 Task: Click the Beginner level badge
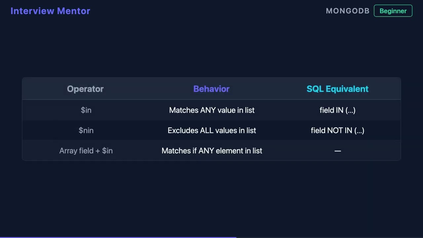point(393,11)
